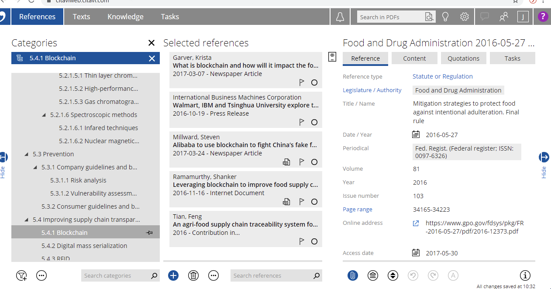Click the Search references input field

(272, 275)
